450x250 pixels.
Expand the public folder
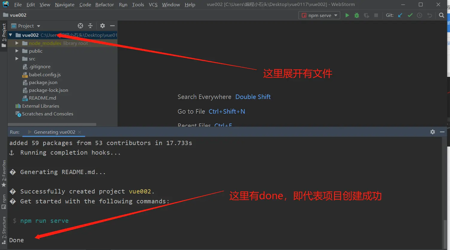point(17,51)
